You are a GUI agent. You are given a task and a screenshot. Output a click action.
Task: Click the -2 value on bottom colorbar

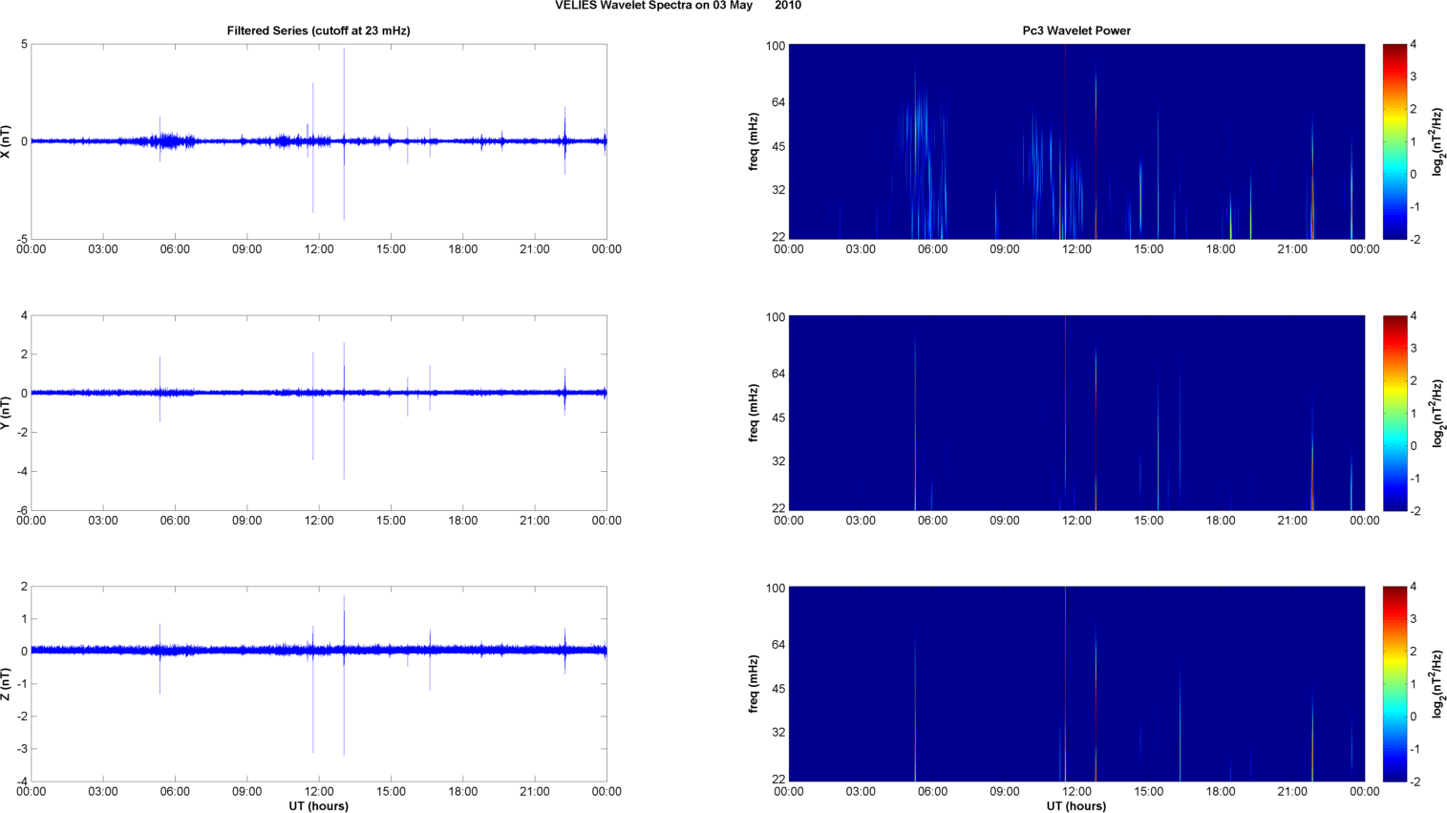point(1414,782)
